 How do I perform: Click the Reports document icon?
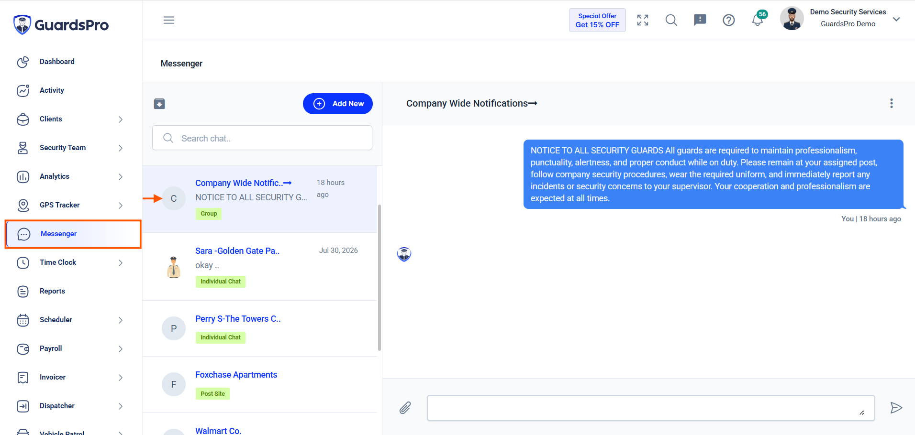tap(23, 291)
